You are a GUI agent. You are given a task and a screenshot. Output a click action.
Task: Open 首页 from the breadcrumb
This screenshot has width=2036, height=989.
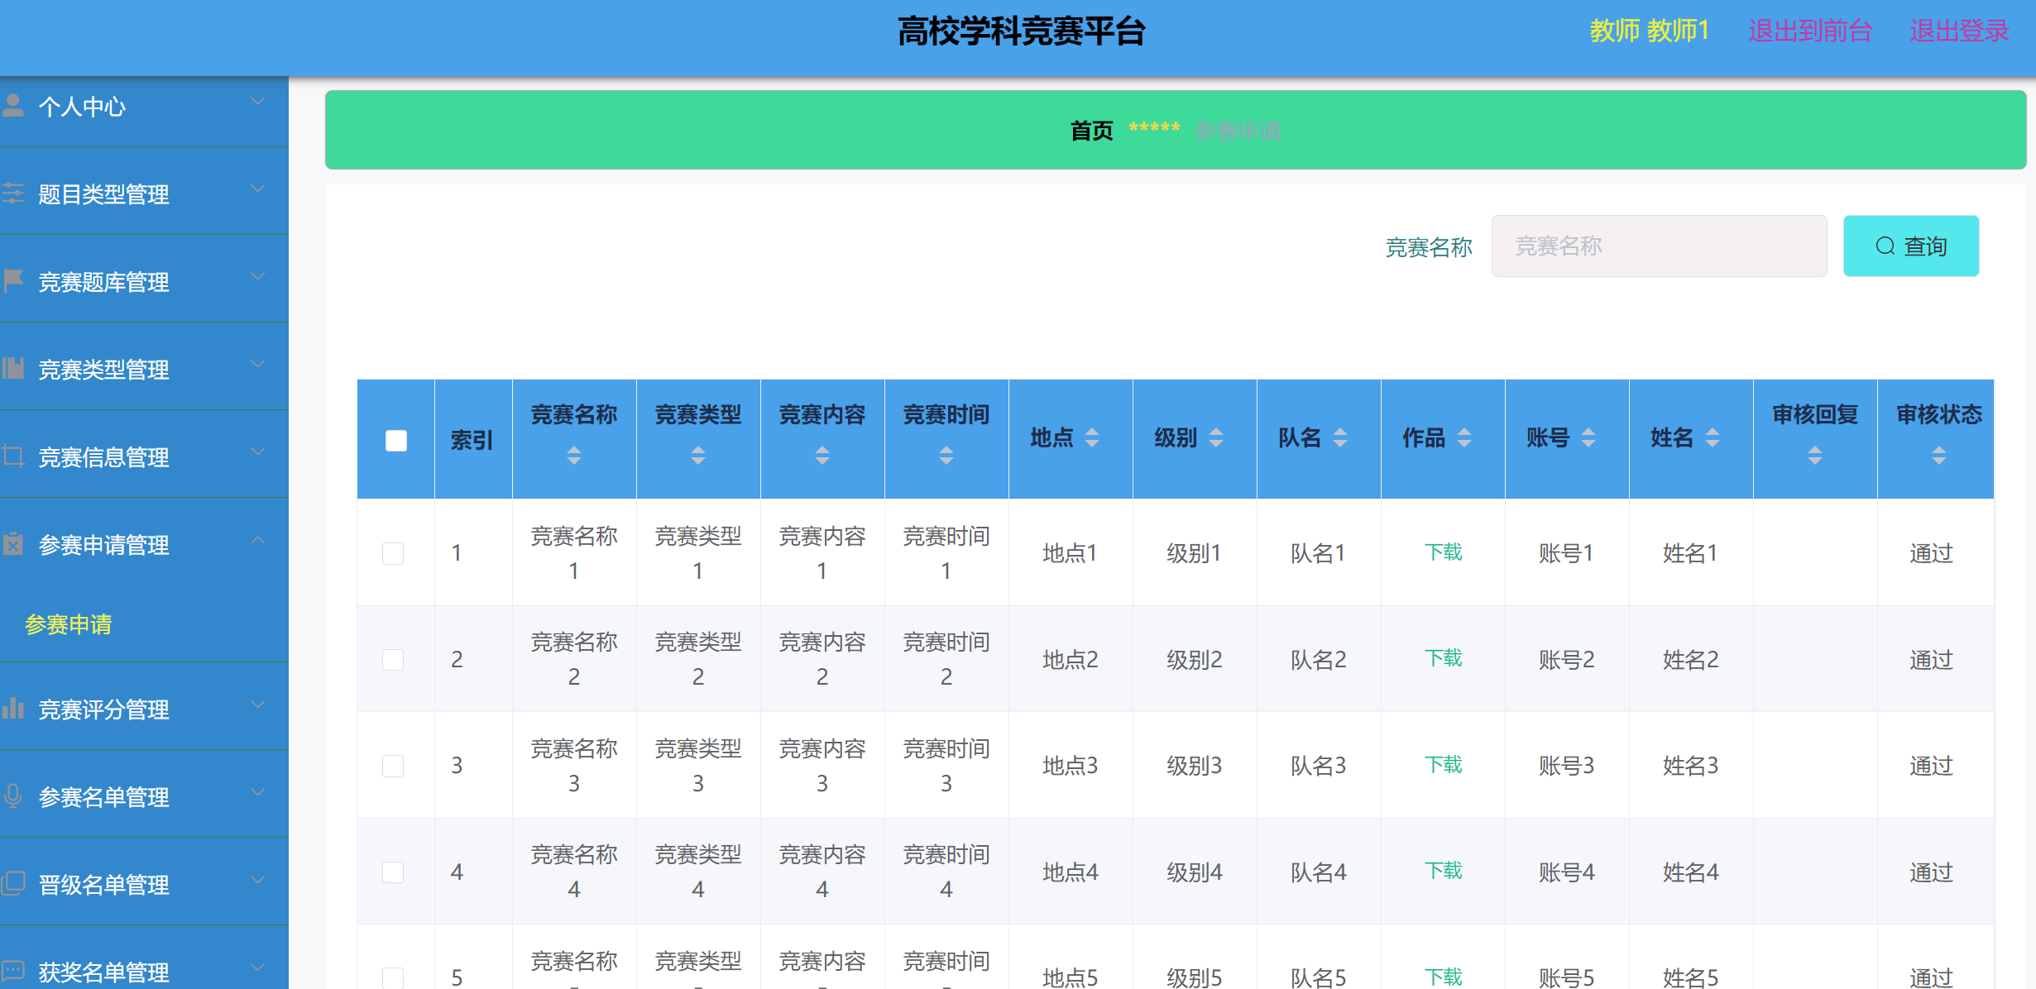pyautogui.click(x=1090, y=131)
